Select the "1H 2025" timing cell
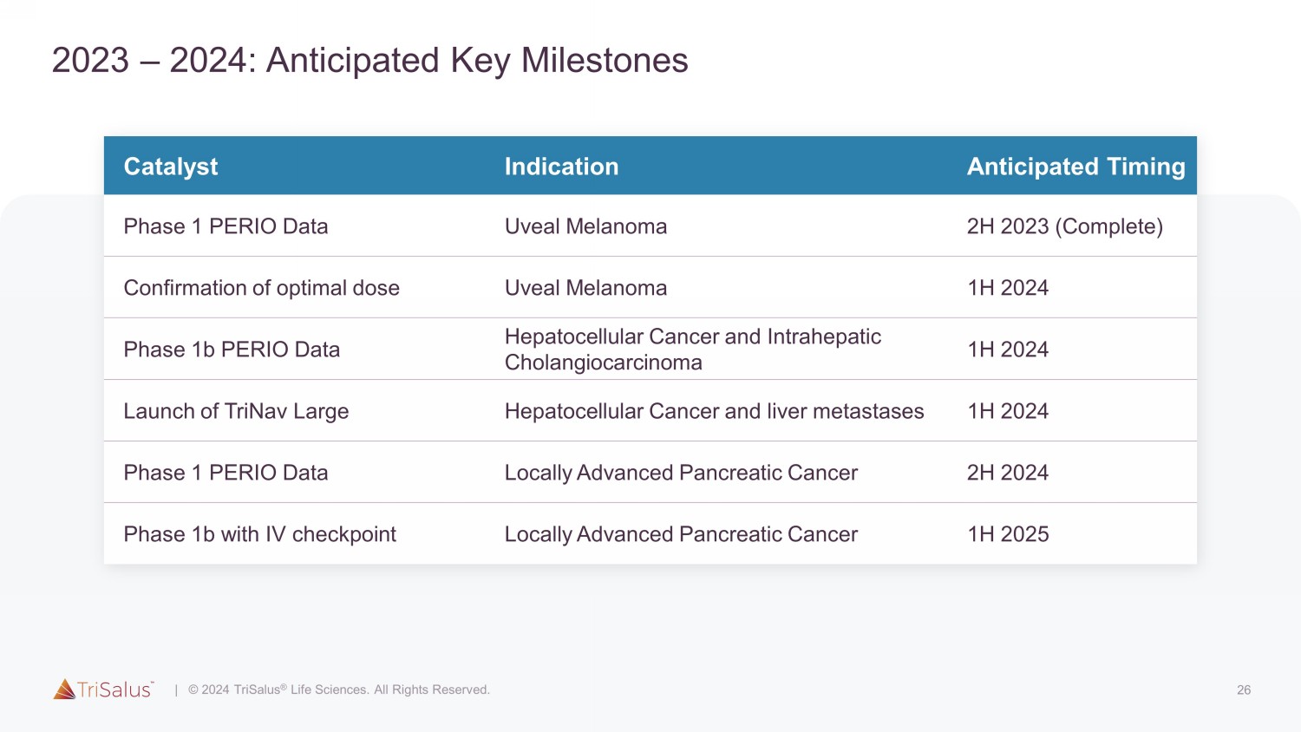This screenshot has width=1301, height=732. (1008, 534)
